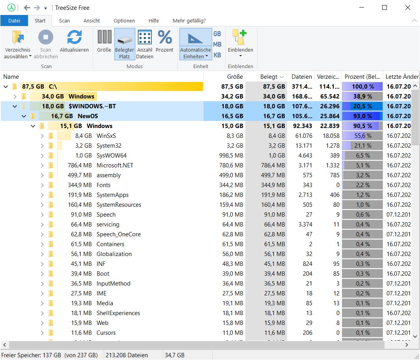Select the SystemResources folder icon

point(51,205)
